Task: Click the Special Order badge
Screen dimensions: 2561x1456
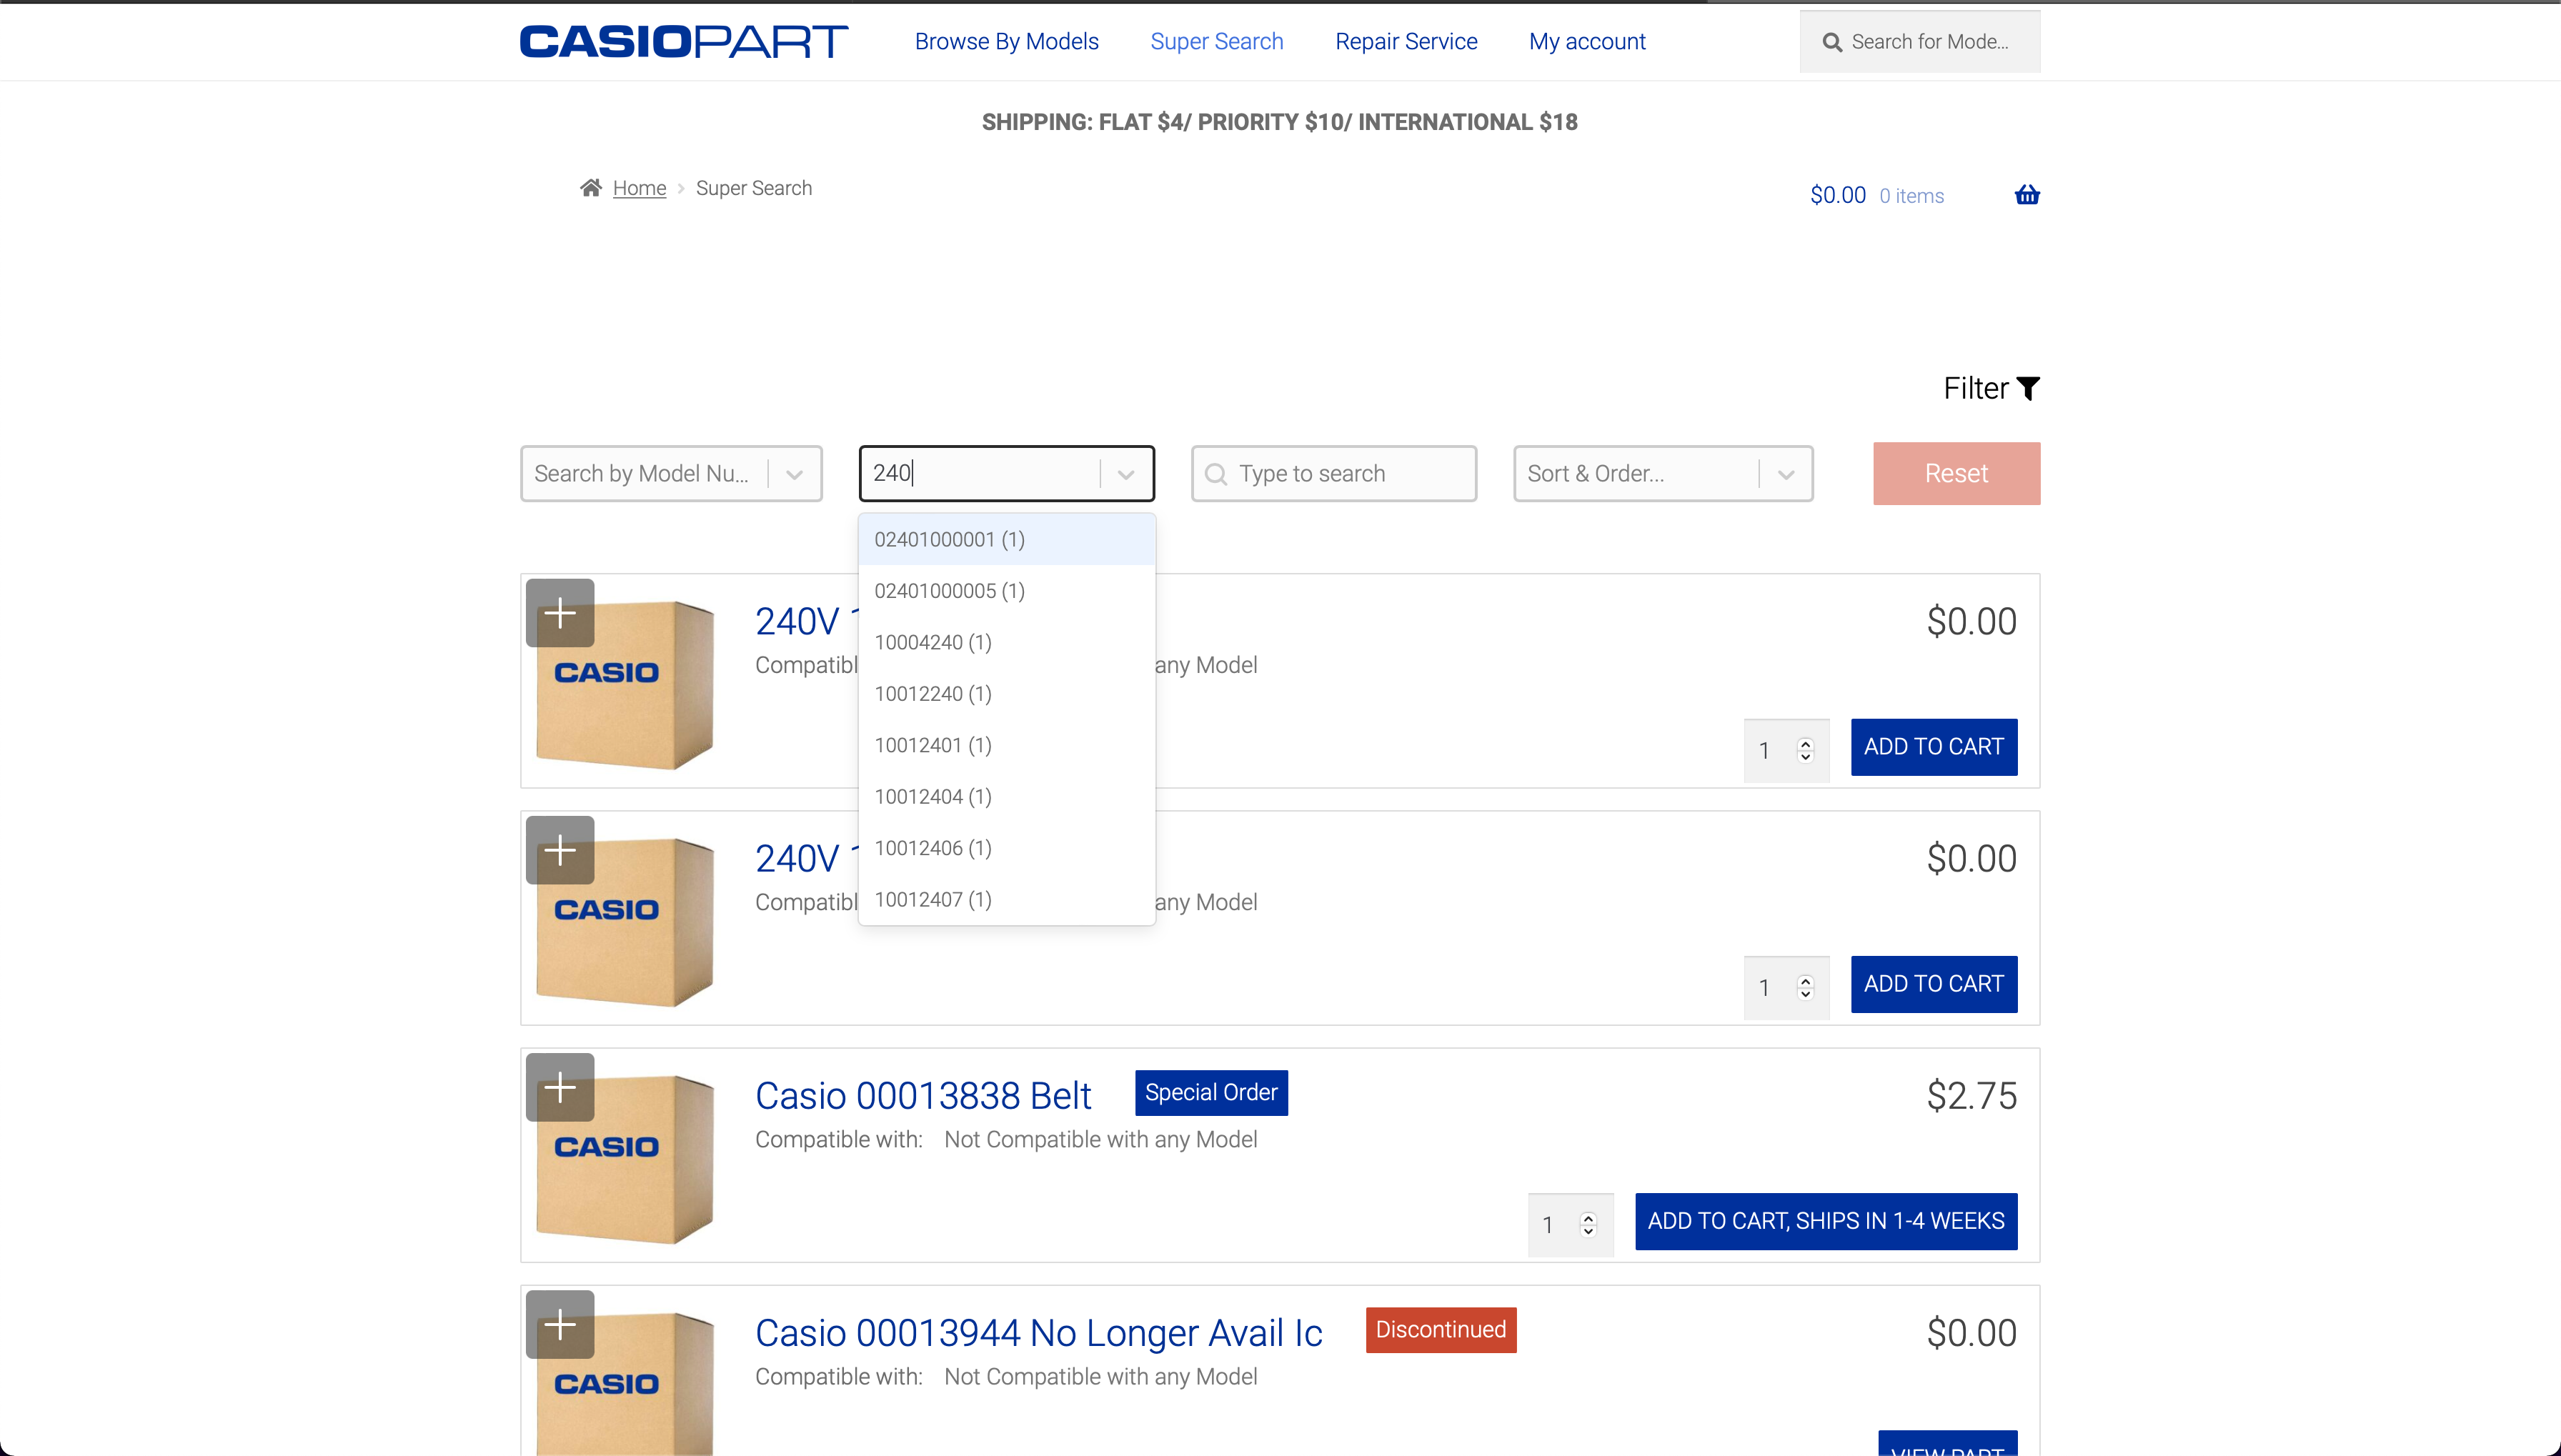Action: pos(1211,1093)
